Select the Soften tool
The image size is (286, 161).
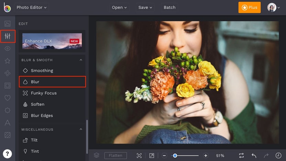click(x=52, y=104)
